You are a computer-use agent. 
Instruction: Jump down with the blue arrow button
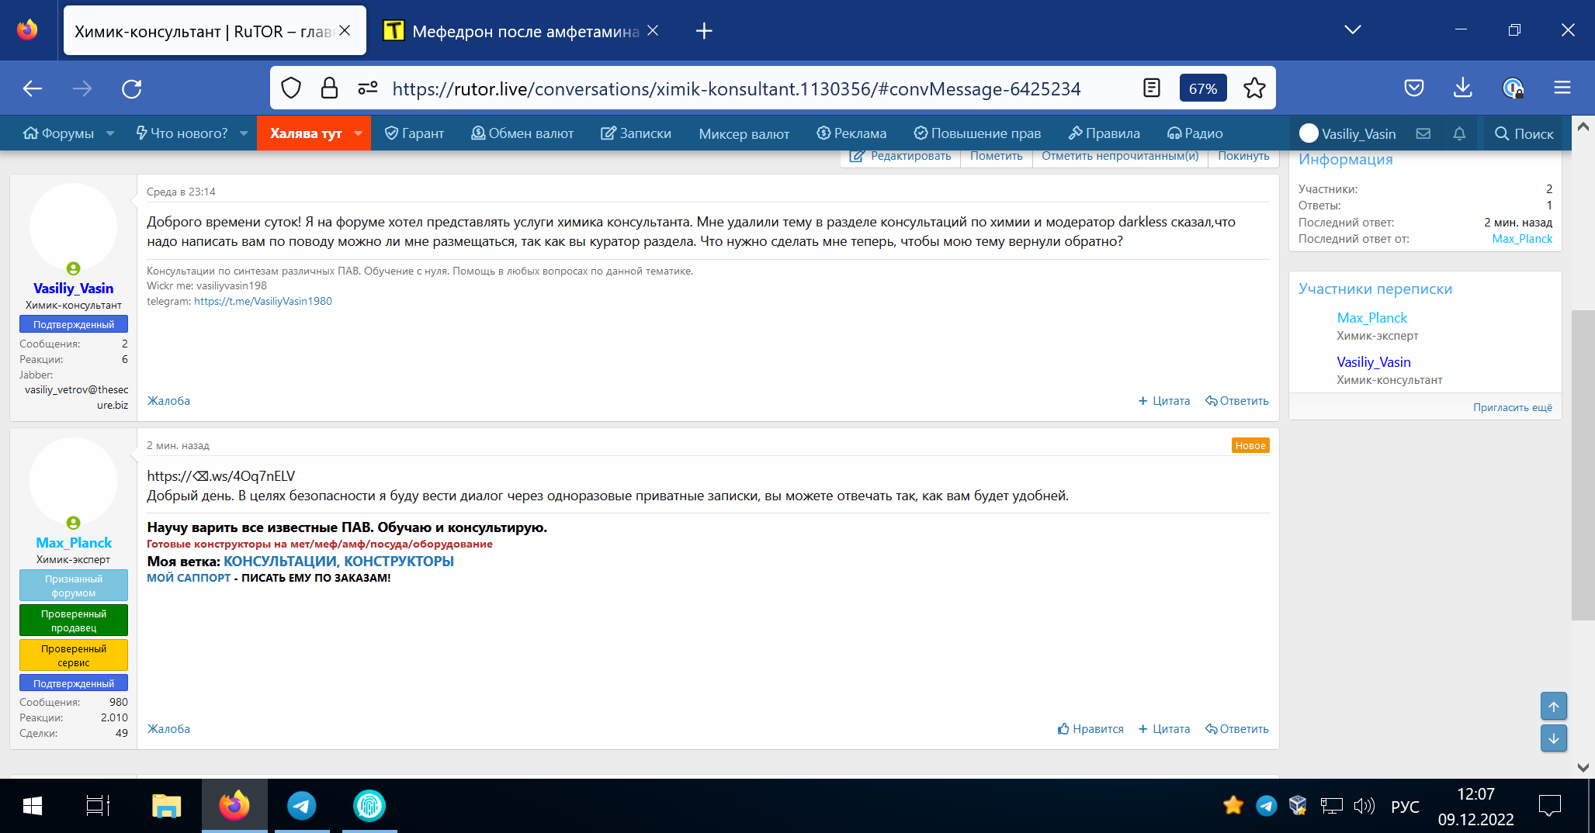click(x=1554, y=738)
